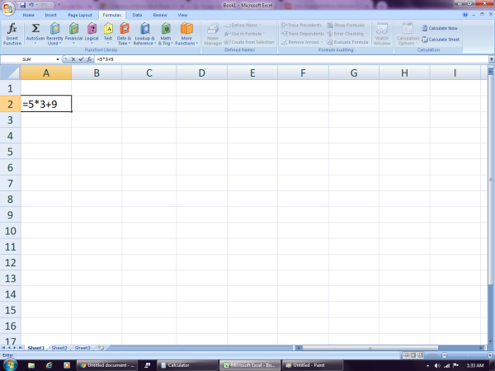Switch to the Data ribbon tab

tap(137, 15)
